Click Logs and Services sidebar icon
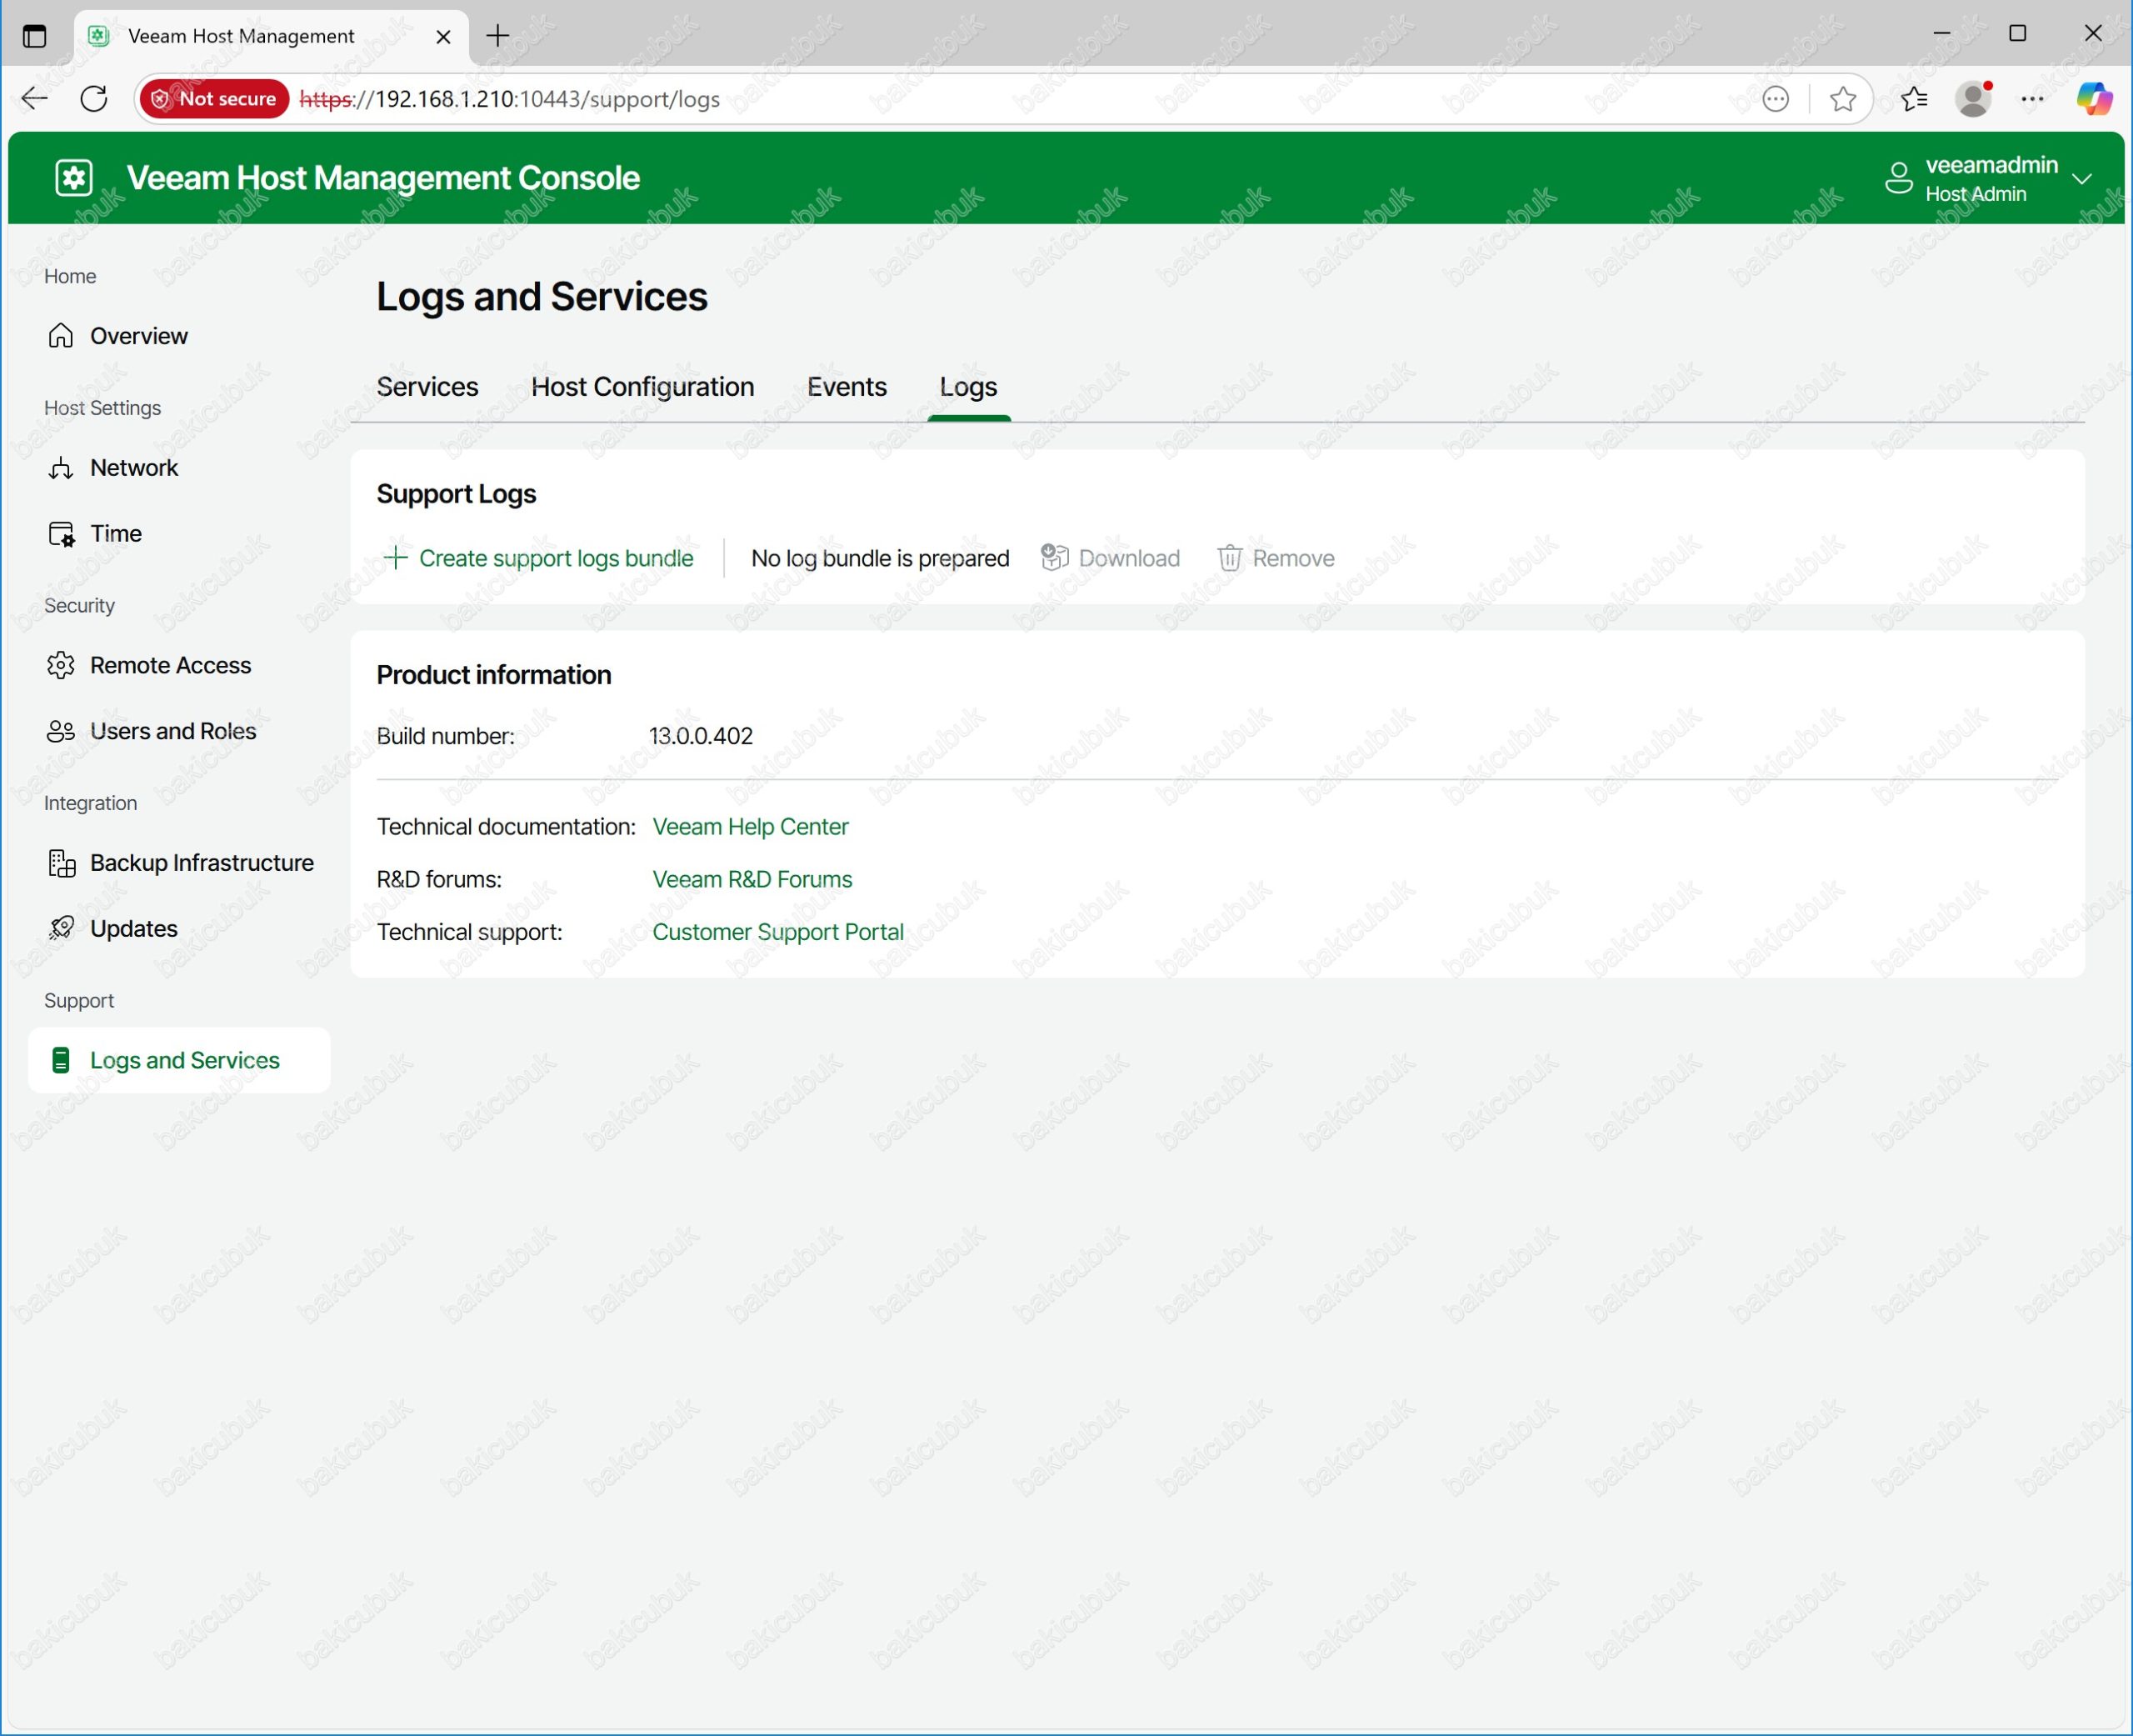Screen dimensions: 2133x1736 click(x=61, y=1060)
